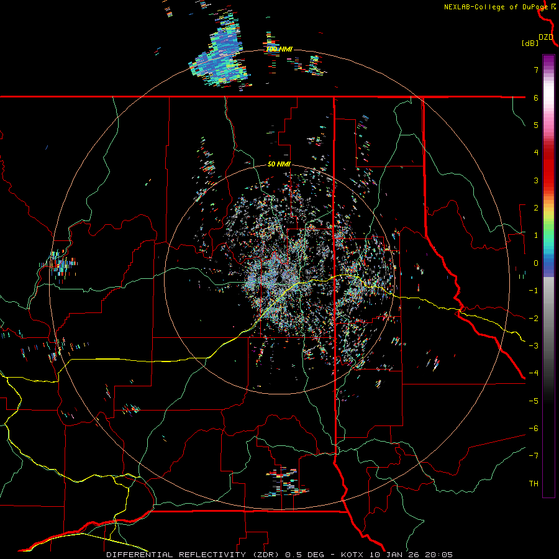
Task: Click the 5 value on color scale
Action: (x=536, y=125)
